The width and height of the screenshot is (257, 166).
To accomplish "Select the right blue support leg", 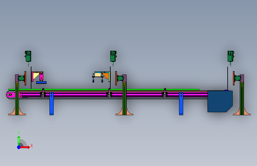I will (181, 104).
